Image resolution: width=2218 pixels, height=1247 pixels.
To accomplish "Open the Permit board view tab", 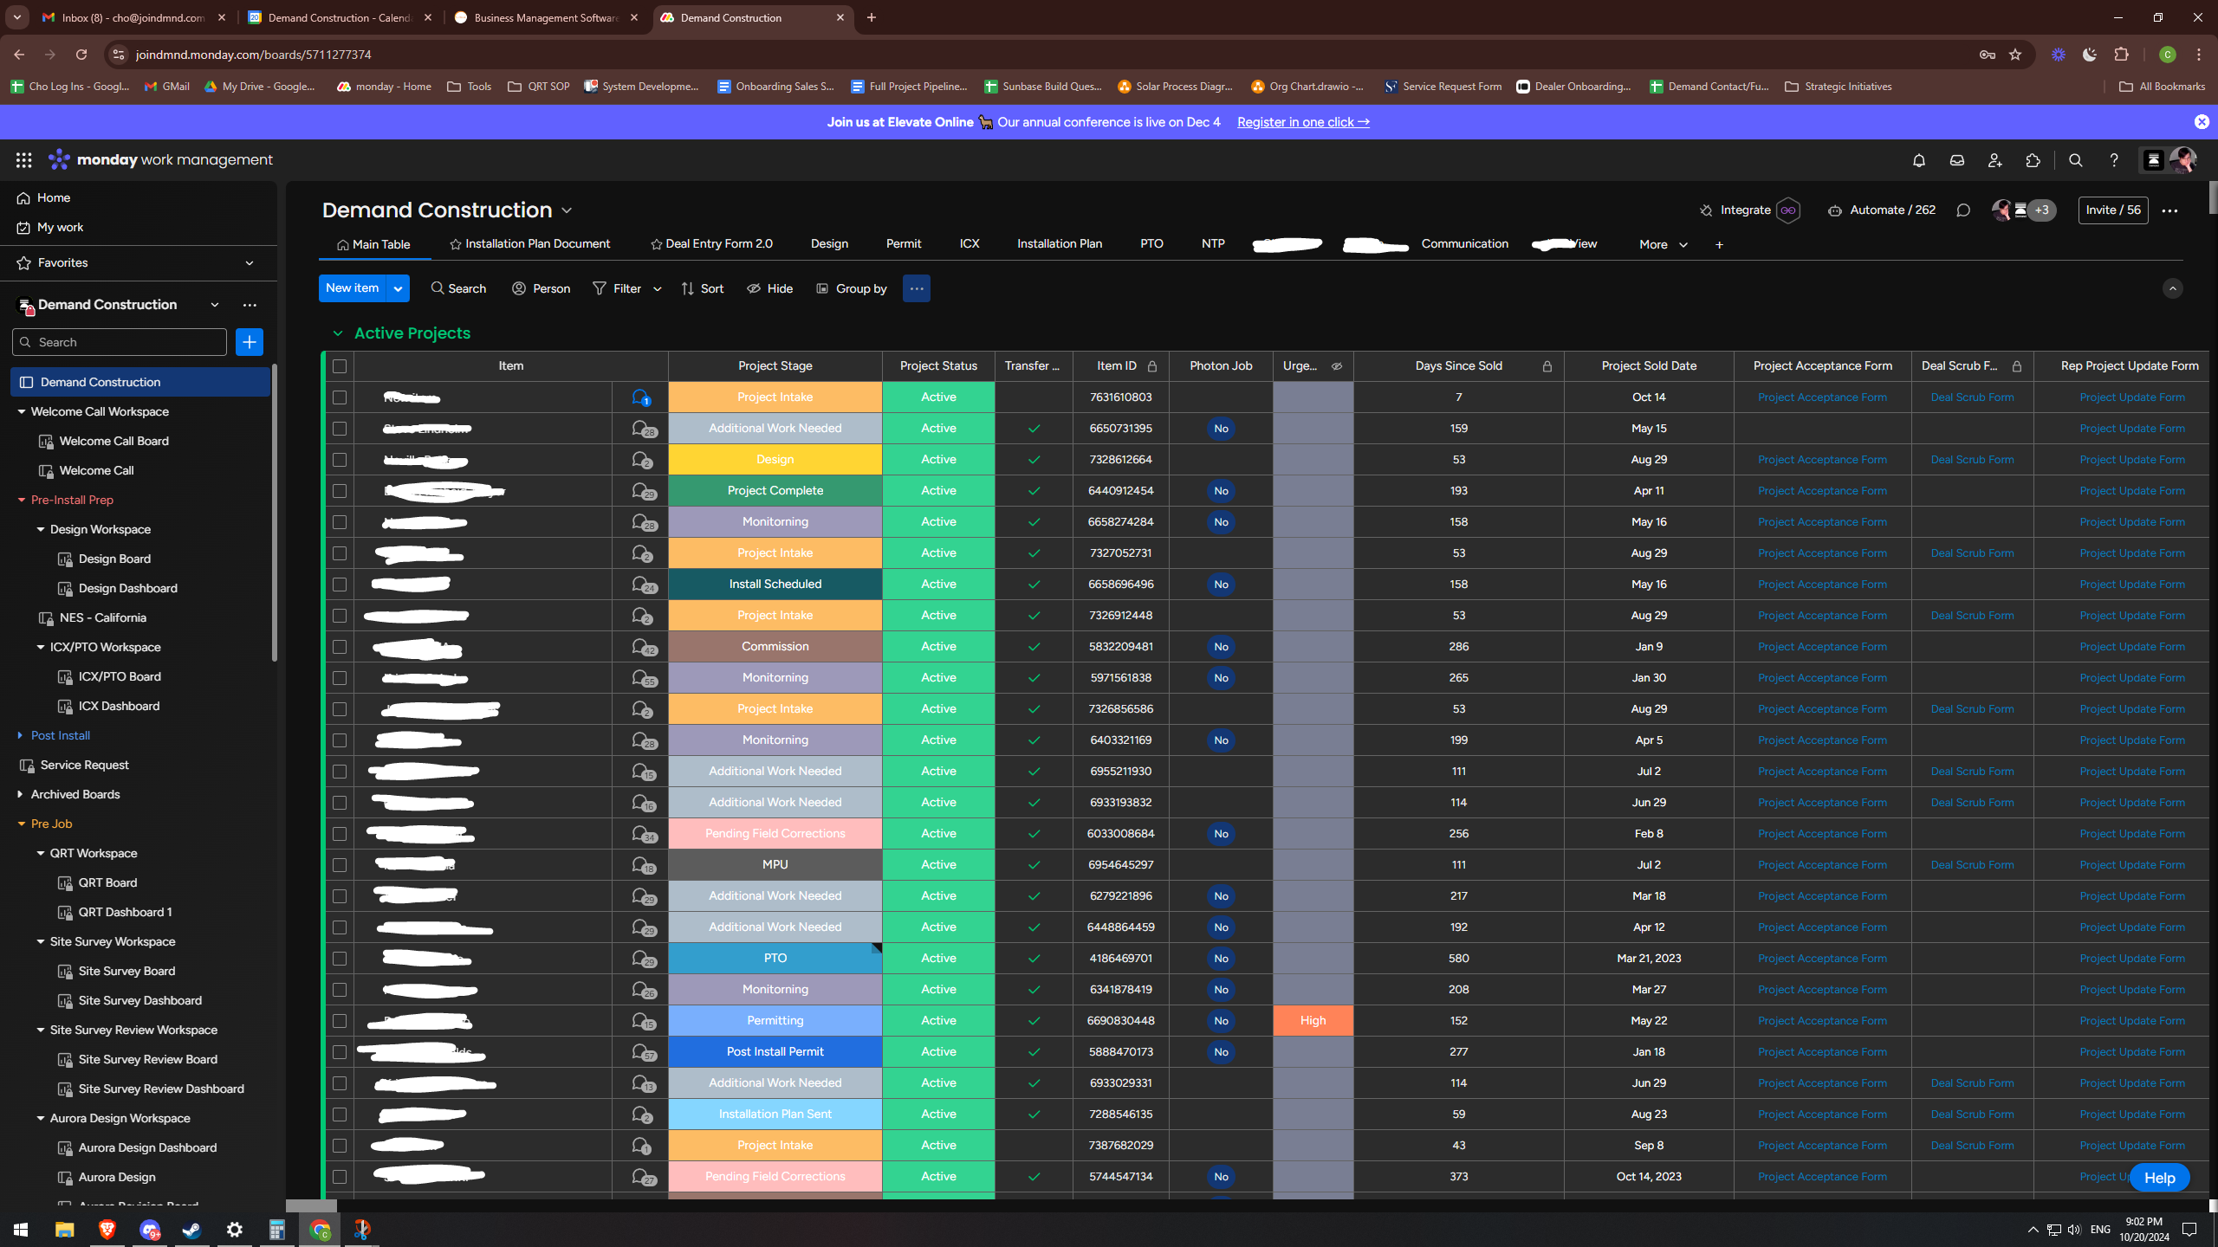I will tap(903, 244).
